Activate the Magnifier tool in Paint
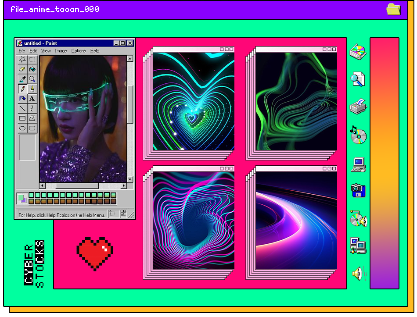417x317 pixels. [x=32, y=79]
